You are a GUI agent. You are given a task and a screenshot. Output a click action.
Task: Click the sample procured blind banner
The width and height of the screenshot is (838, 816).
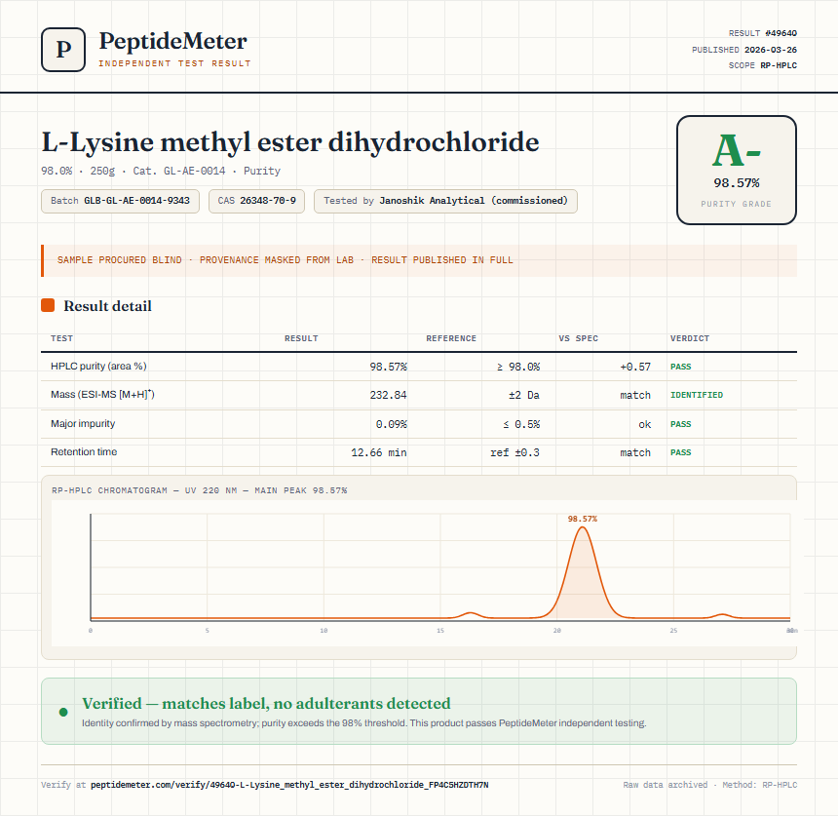[x=419, y=260]
